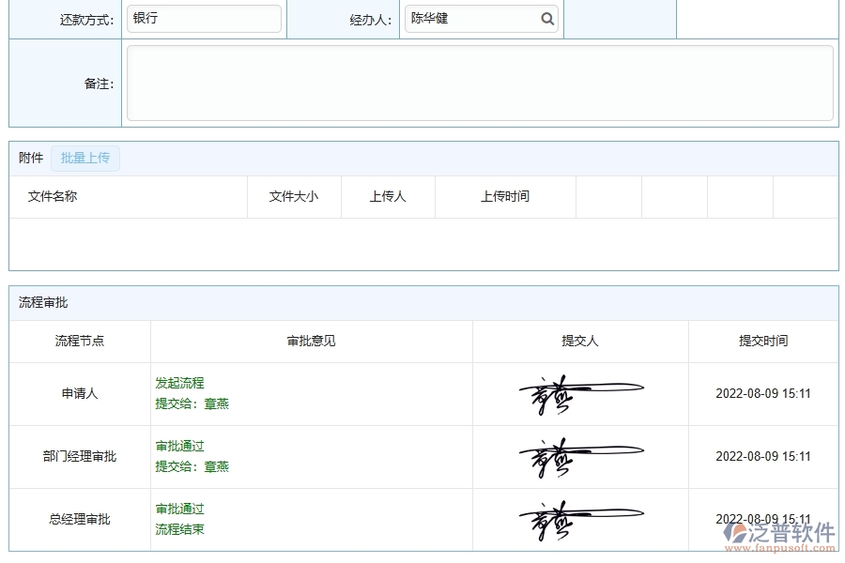Click 审批通过 in 总经理审批 row
This screenshot has width=845, height=563.
click(178, 509)
